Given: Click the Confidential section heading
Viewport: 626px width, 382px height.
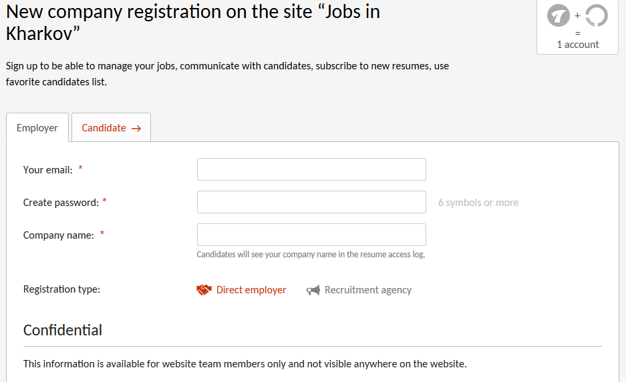Looking at the screenshot, I should [x=63, y=330].
